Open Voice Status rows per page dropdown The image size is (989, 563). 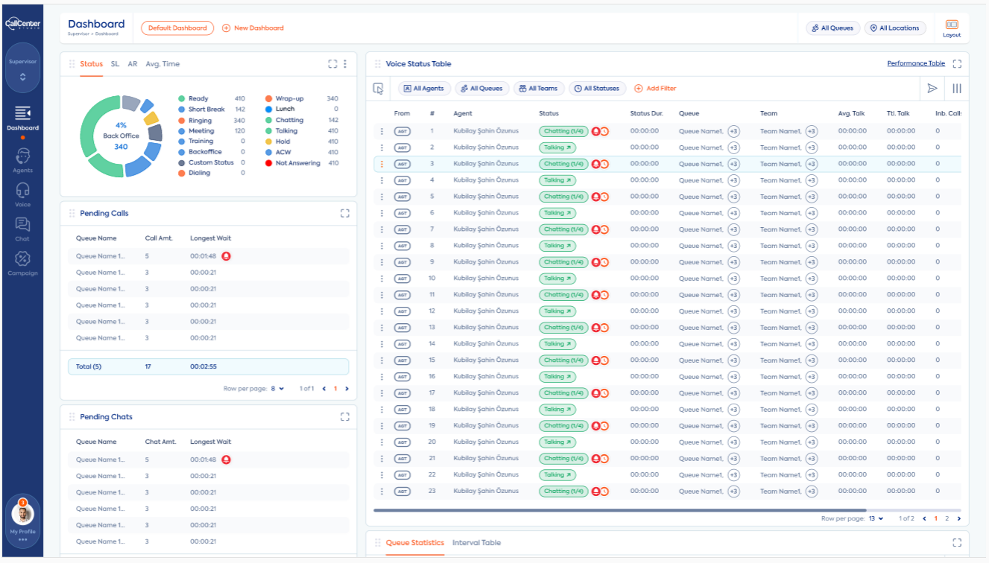coord(876,518)
